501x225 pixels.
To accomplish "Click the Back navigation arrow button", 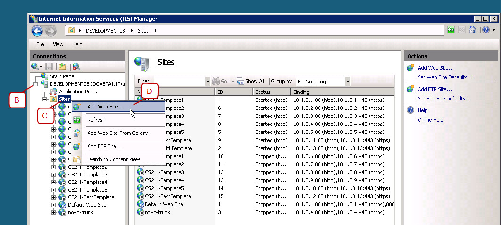I will (37, 31).
